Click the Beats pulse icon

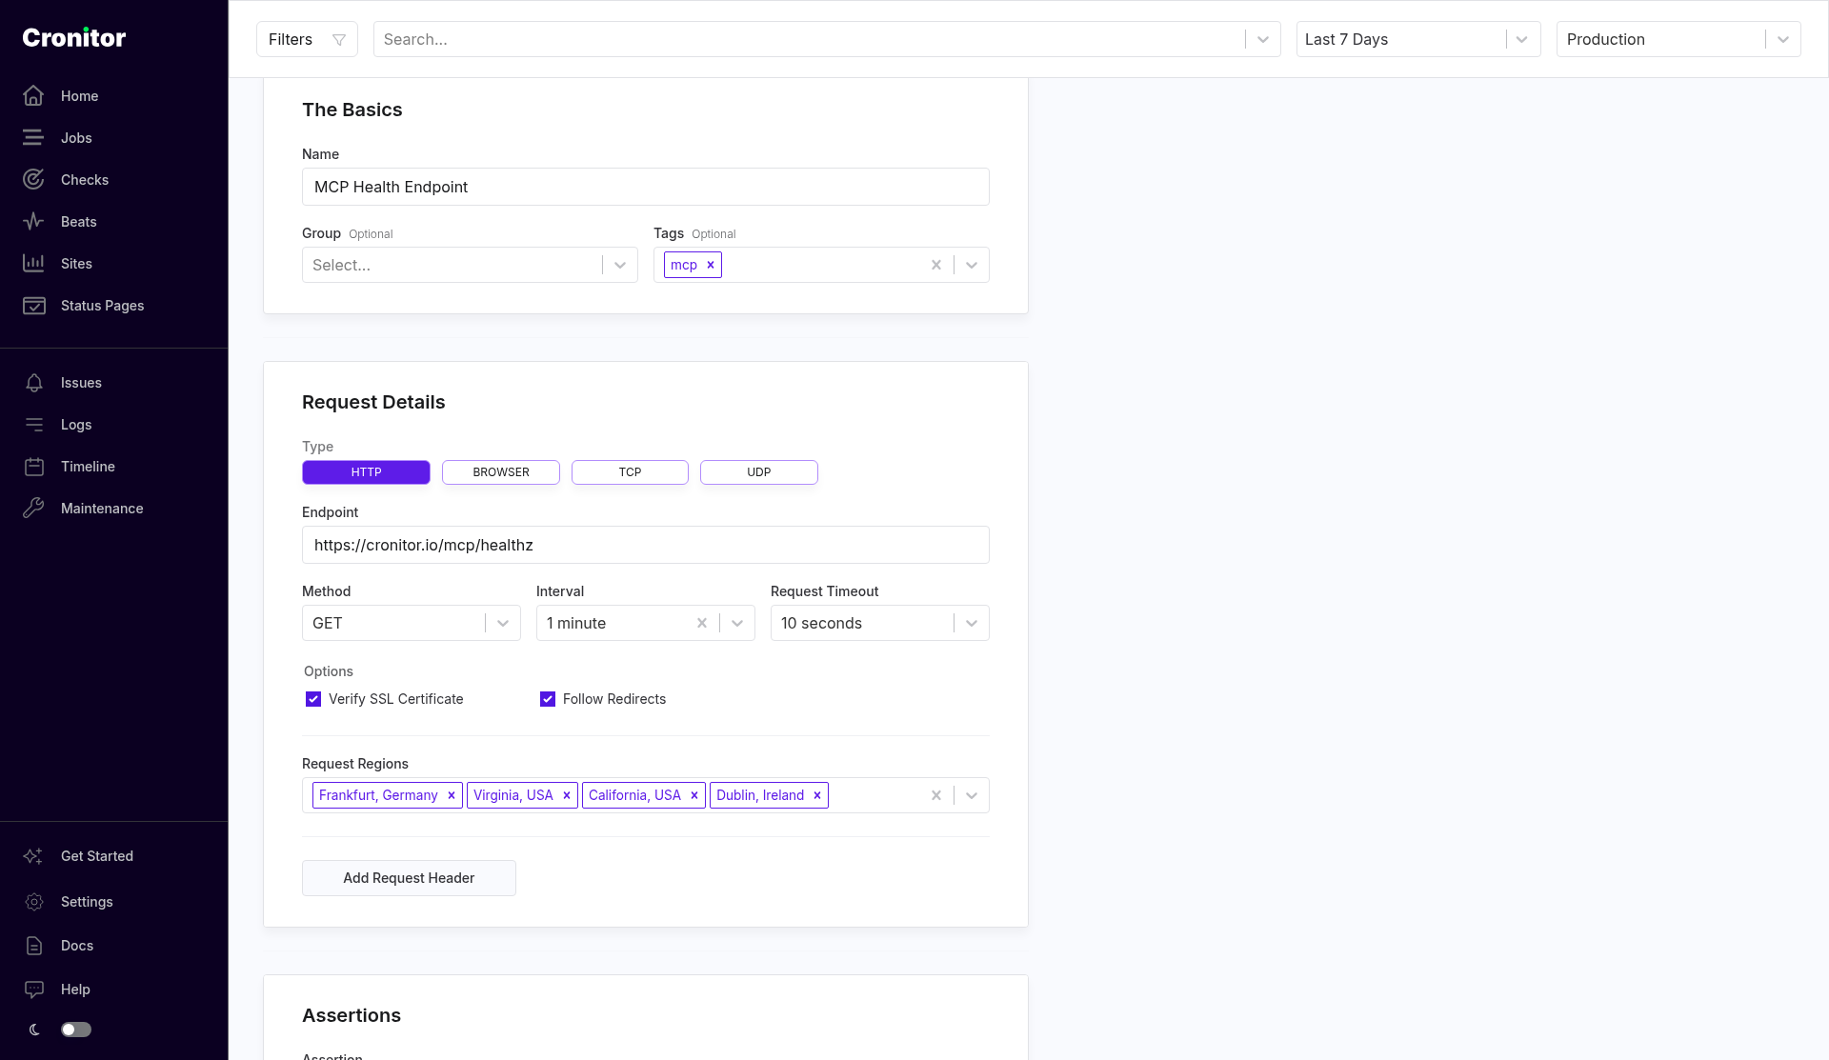coord(33,222)
